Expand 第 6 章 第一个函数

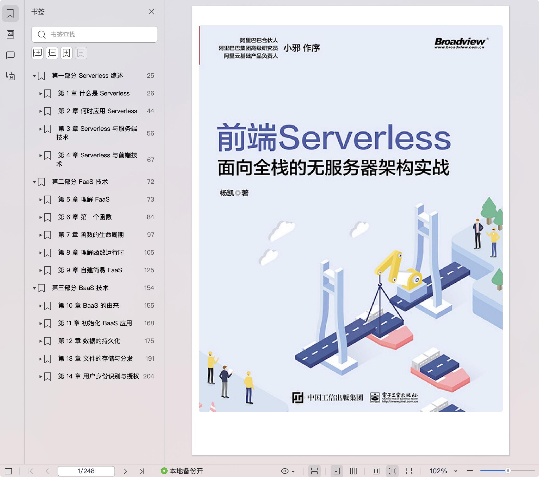[41, 217]
